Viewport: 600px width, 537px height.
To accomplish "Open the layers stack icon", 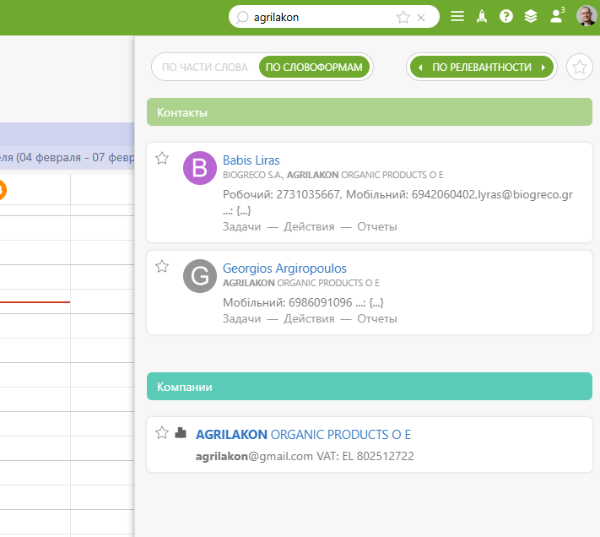I will (531, 16).
